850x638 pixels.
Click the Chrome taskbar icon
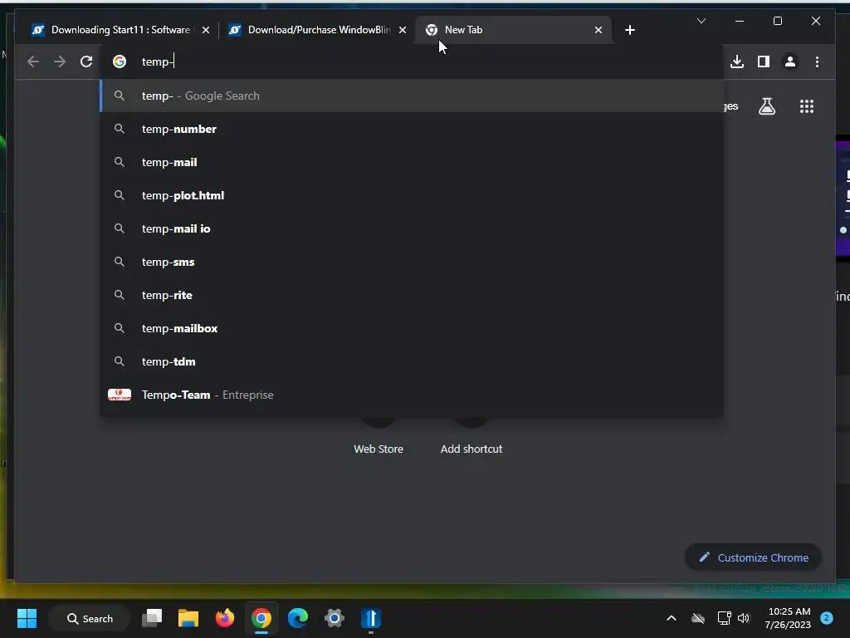(x=261, y=618)
